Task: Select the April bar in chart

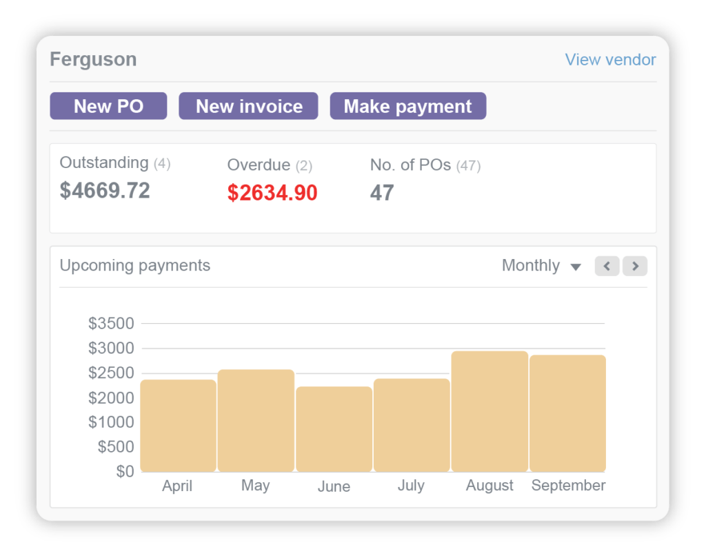Action: tap(178, 426)
